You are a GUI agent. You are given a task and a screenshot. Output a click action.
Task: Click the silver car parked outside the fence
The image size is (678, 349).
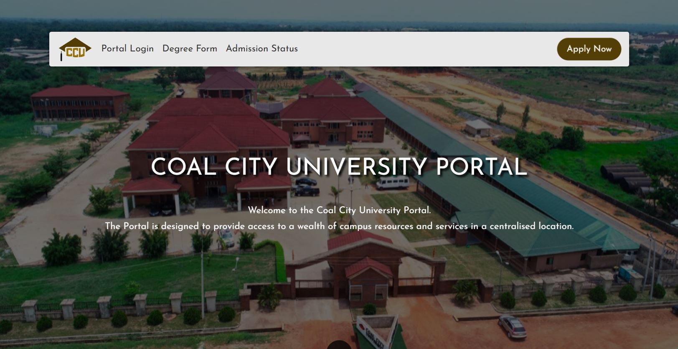tap(513, 326)
